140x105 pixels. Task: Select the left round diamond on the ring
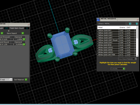pyautogui.click(x=50, y=50)
